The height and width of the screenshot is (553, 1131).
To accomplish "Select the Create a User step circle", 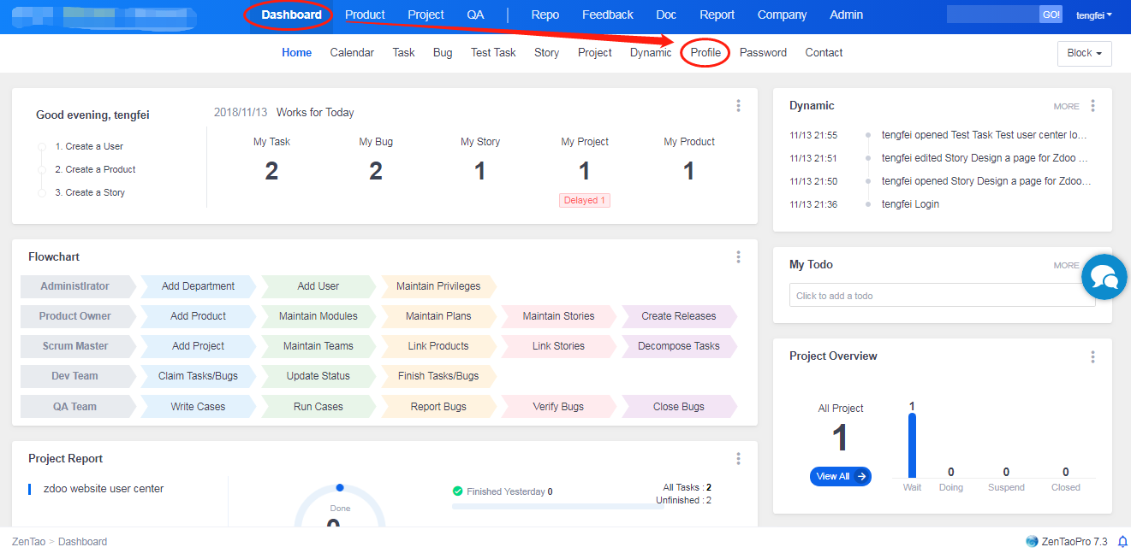I will [x=42, y=147].
